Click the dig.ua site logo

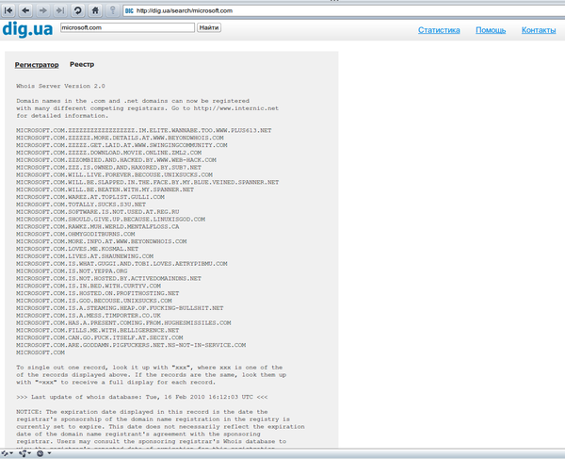coord(27,29)
